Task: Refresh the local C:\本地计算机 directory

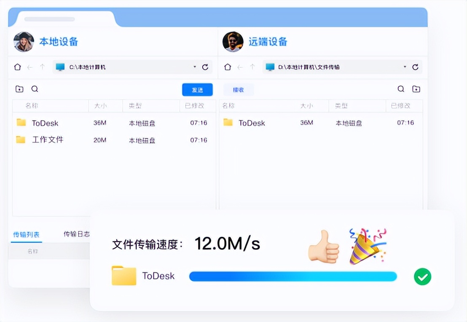Action: (205, 67)
